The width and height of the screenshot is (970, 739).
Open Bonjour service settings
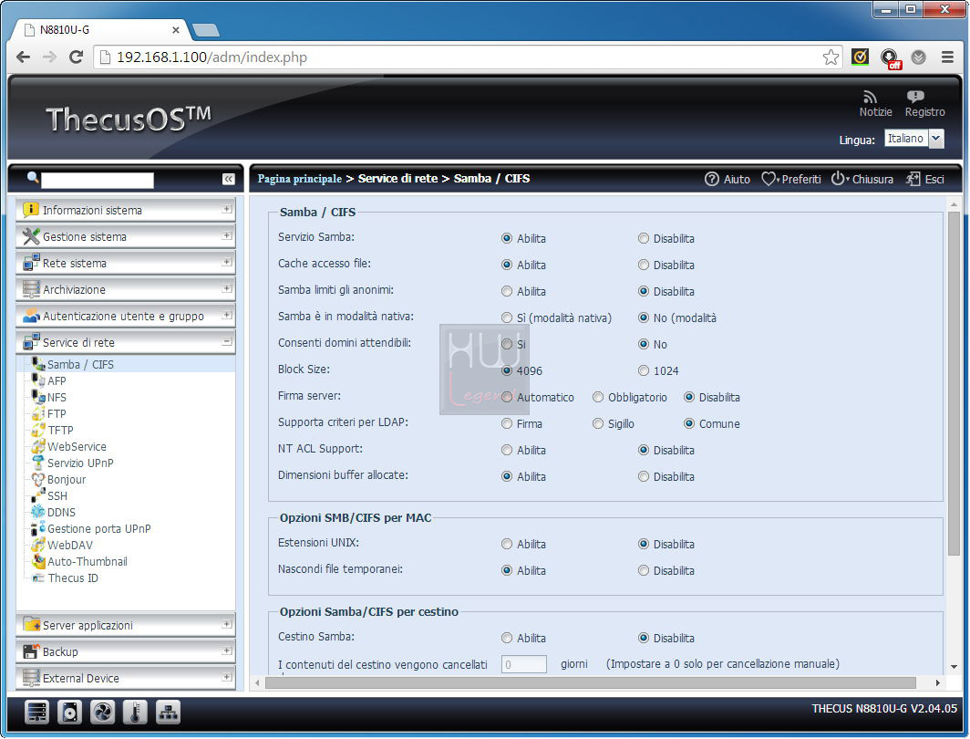(67, 480)
